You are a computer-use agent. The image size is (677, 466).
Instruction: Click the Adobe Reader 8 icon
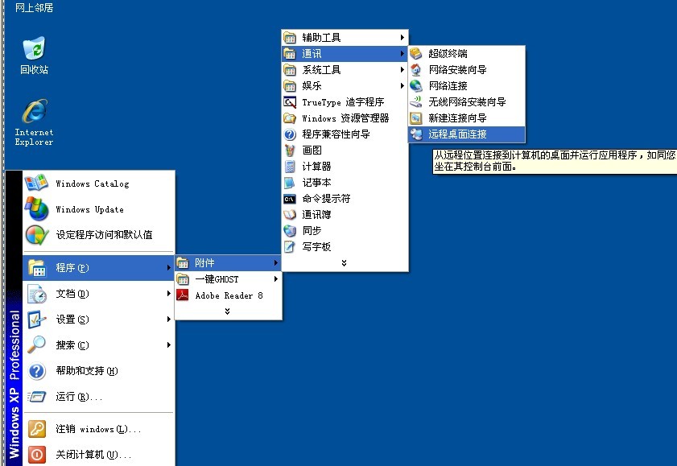[183, 295]
